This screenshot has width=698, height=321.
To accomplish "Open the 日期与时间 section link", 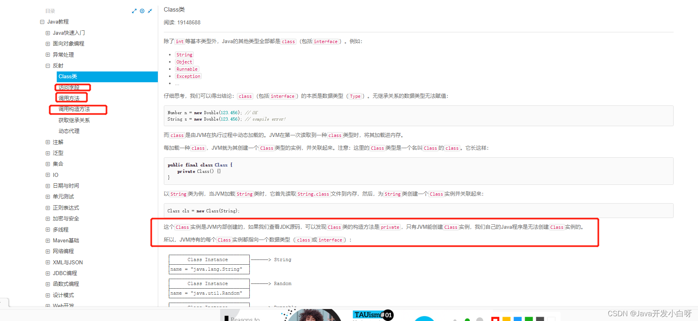I will tap(66, 186).
